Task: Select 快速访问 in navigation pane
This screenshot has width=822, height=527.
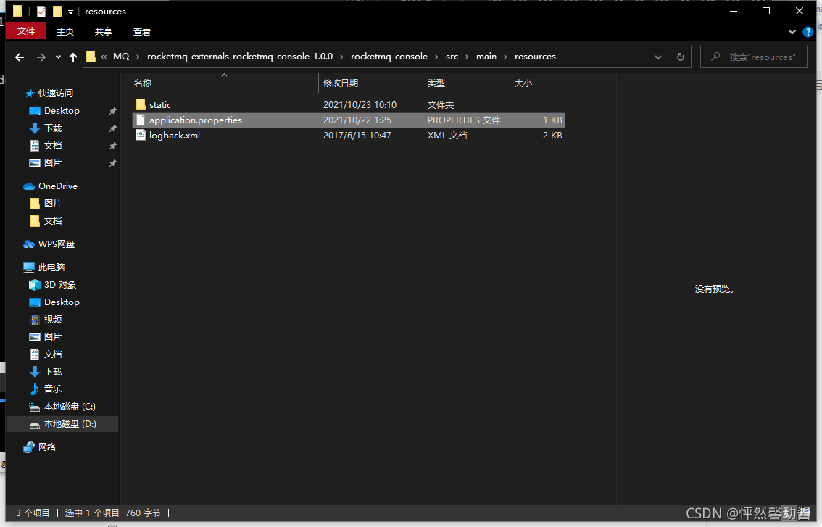Action: [x=56, y=94]
